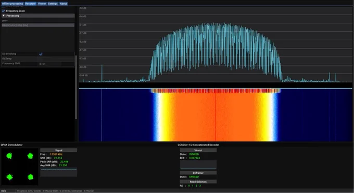Screen dimensions: 354x193
Task: Click the SNR history graph under Avg SNR
Action: coord(59,172)
